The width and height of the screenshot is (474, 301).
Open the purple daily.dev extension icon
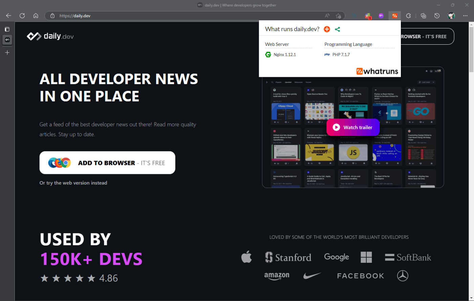(381, 16)
